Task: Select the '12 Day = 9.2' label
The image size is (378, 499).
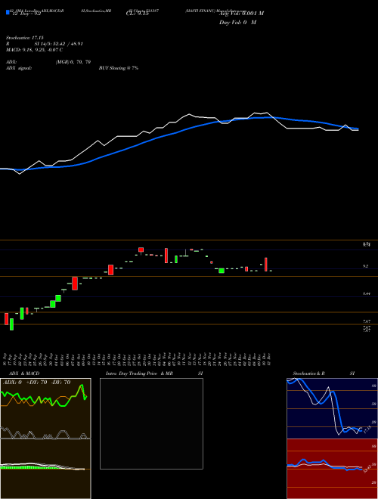Action: coord(26,14)
